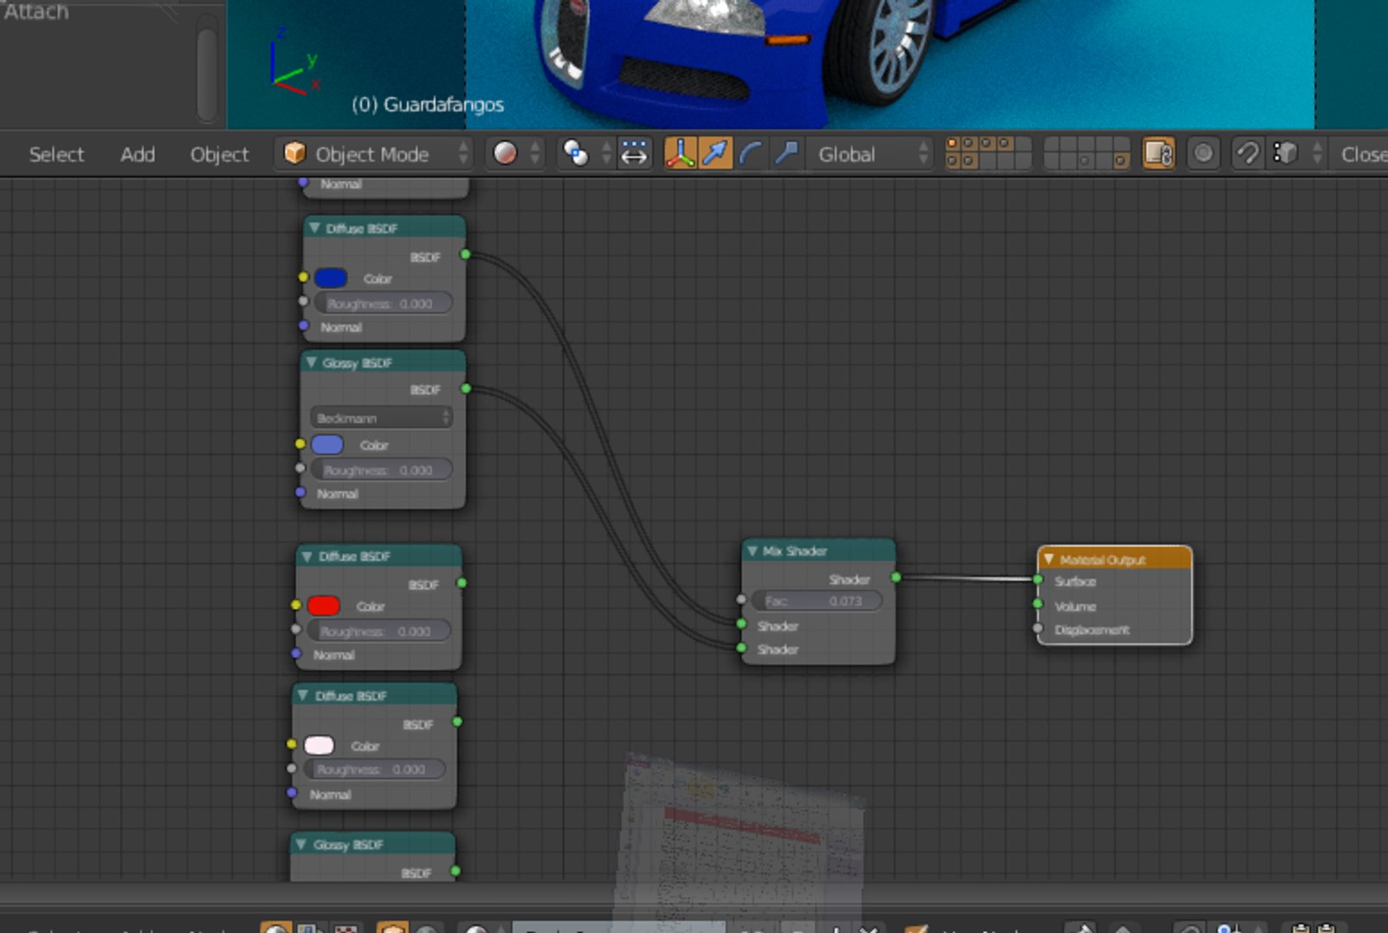This screenshot has height=933, width=1388.
Task: Toggle the snap magnet icon
Action: [x=1247, y=154]
